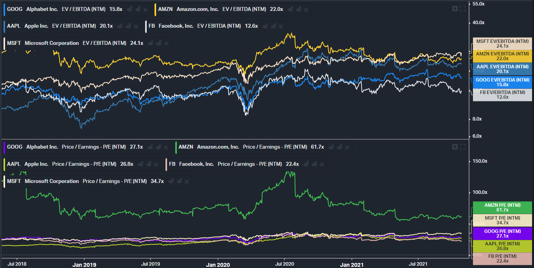Select the MSFT EV/EBITDA (NTM) 24.1x axis tag
534x268 pixels.
coord(502,44)
